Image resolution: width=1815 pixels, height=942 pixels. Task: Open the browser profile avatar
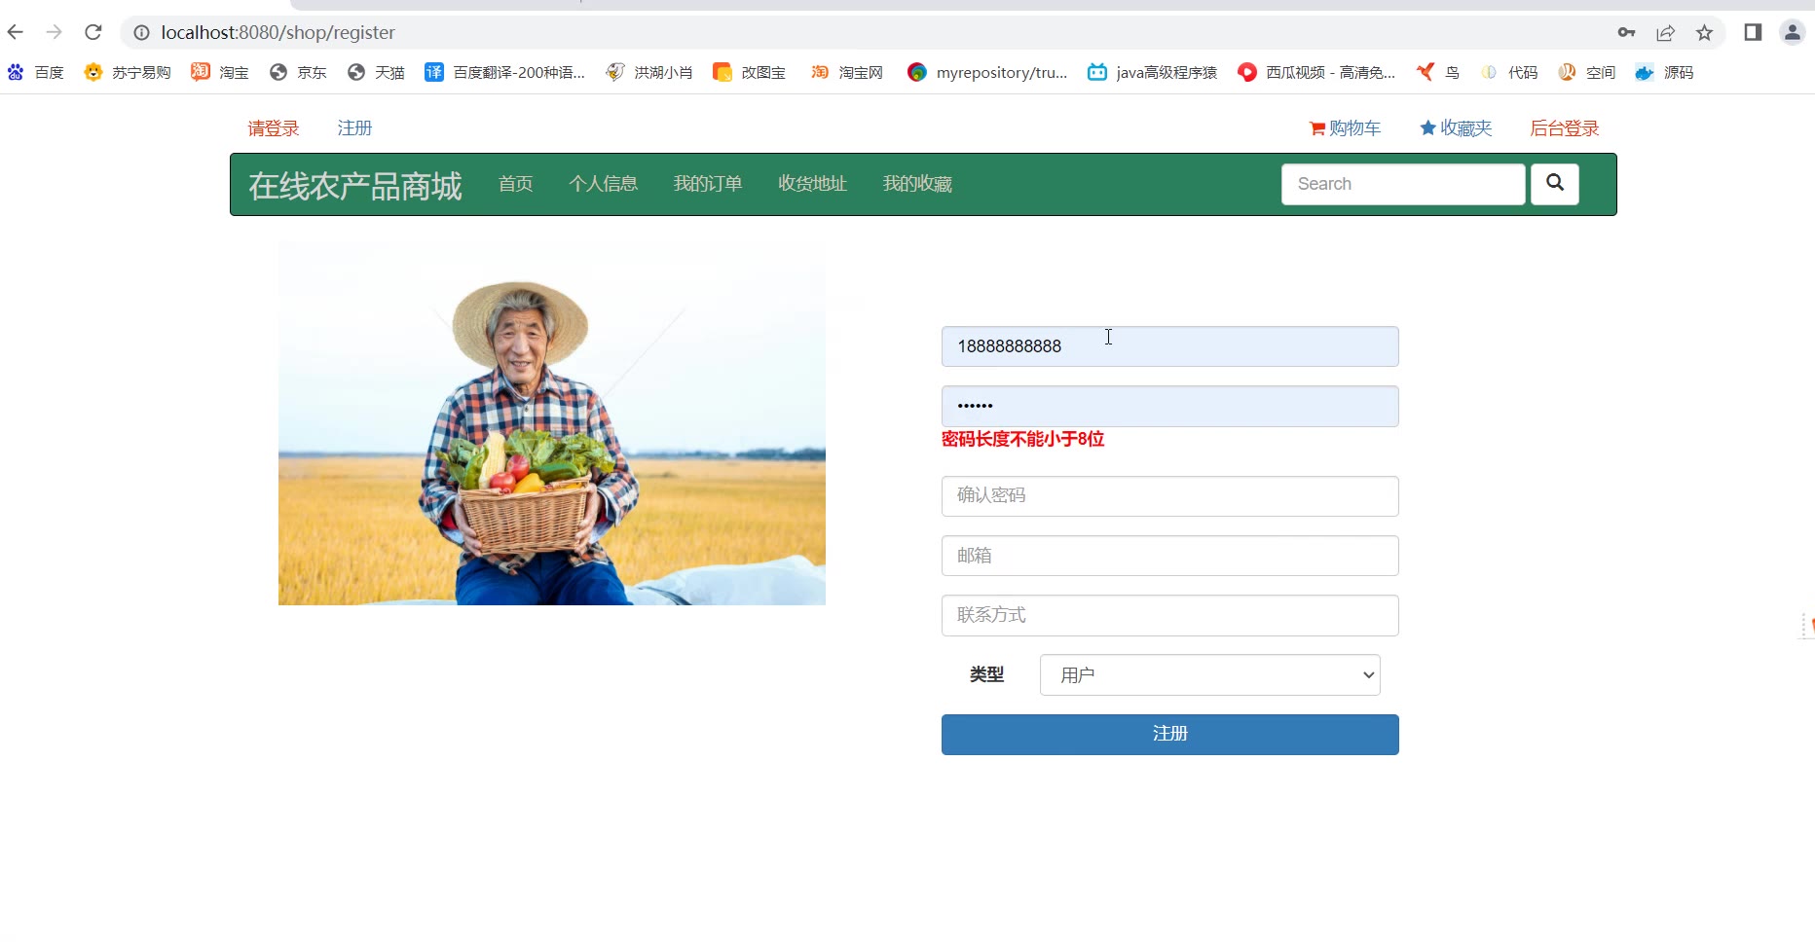tap(1793, 32)
